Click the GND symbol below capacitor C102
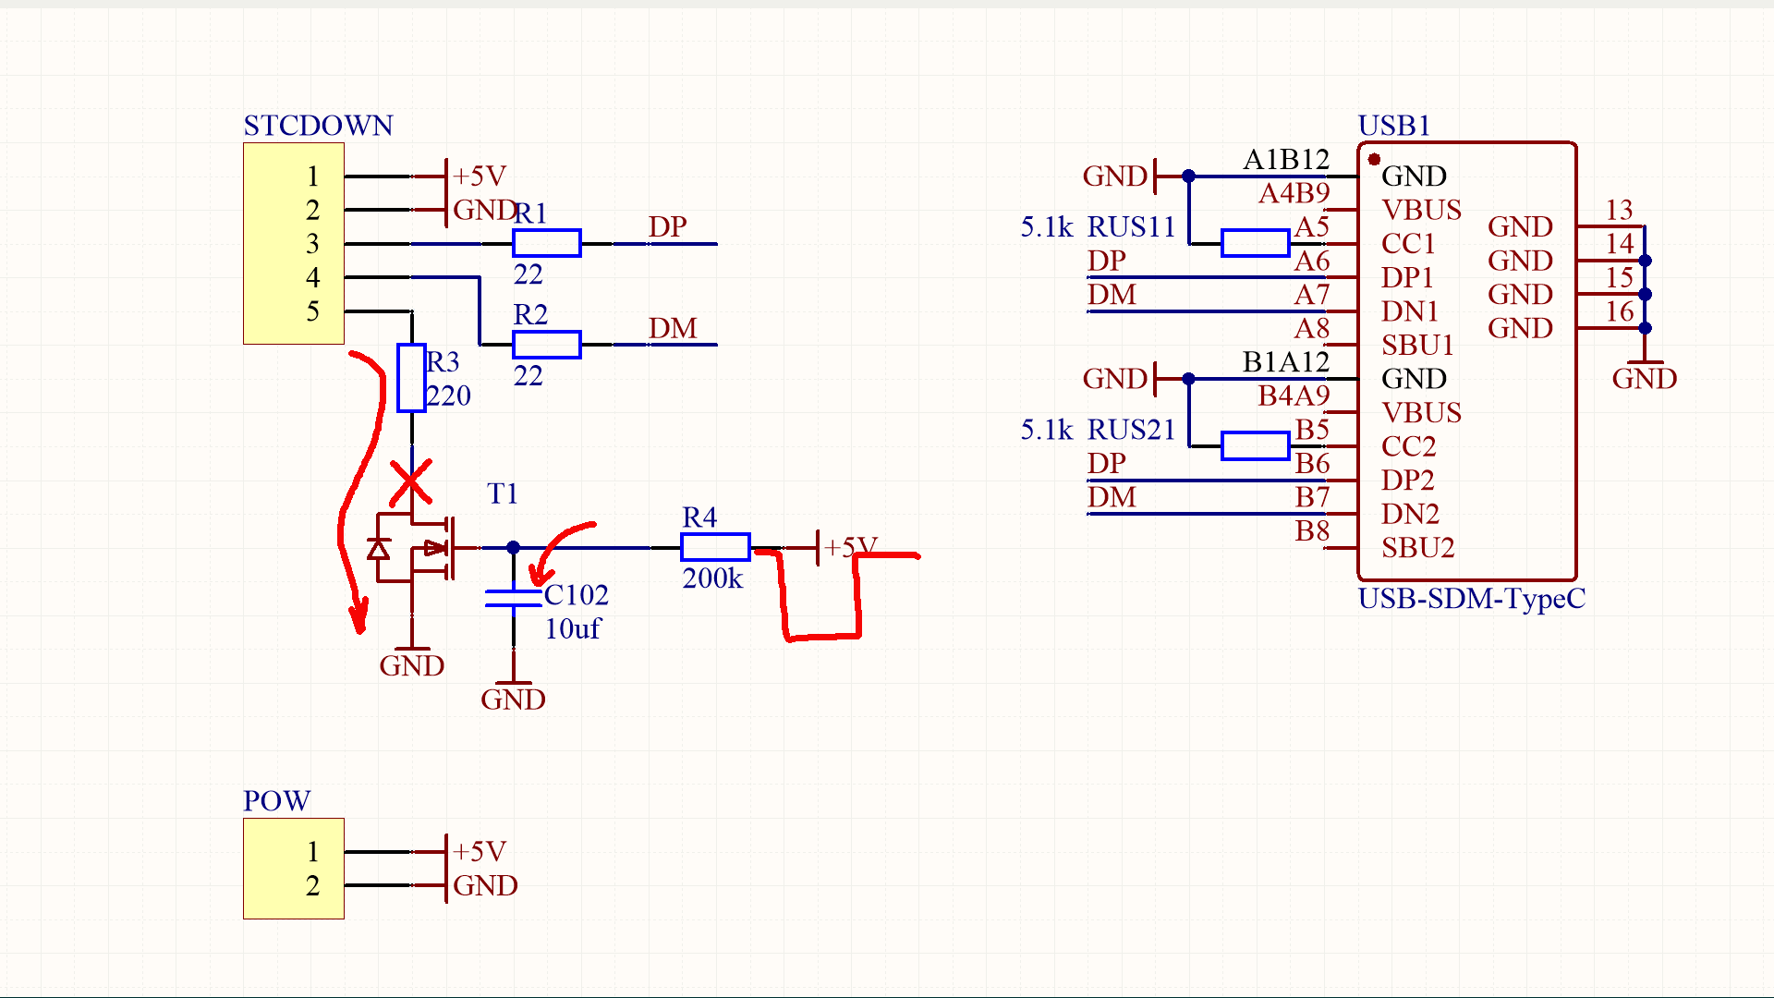Screen dimensions: 1774x998 click(x=513, y=693)
